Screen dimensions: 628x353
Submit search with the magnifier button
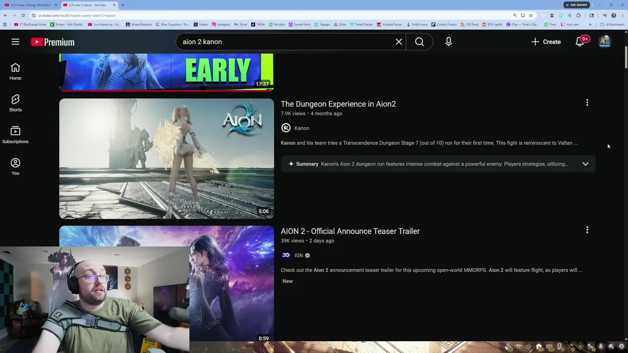coord(419,42)
